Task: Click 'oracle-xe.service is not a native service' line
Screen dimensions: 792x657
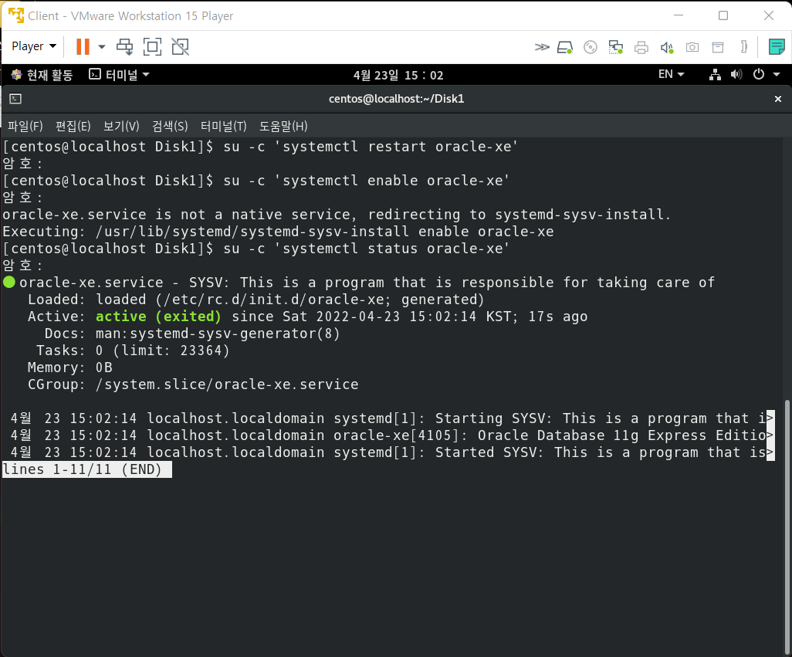Action: click(337, 215)
